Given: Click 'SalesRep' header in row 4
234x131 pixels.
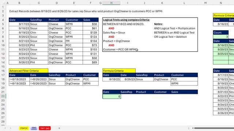Looking at the screenshot, I should [x=39, y=20].
